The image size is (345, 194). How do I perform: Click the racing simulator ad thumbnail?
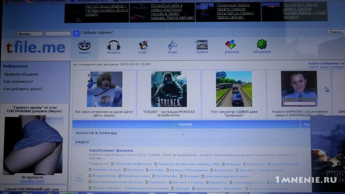(x=234, y=89)
